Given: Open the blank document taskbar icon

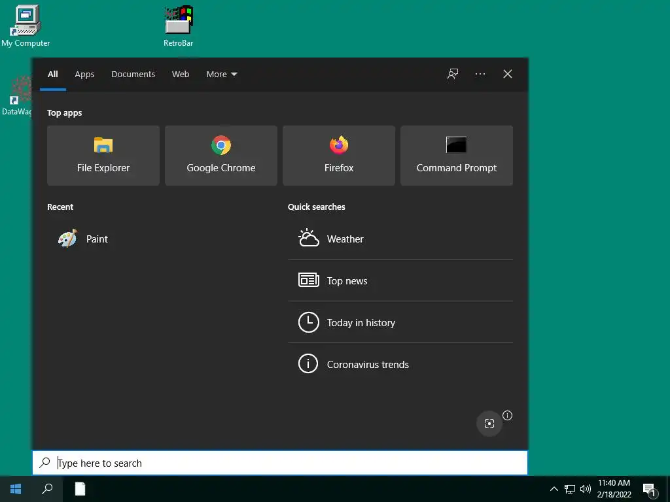Looking at the screenshot, I should [x=80, y=489].
